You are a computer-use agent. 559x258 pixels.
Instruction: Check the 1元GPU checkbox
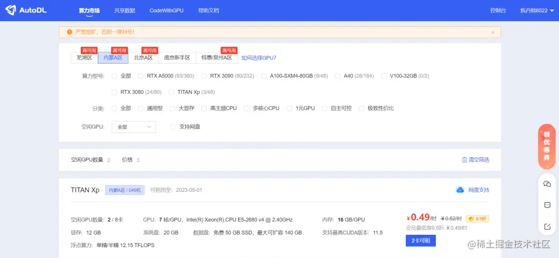[x=289, y=109]
